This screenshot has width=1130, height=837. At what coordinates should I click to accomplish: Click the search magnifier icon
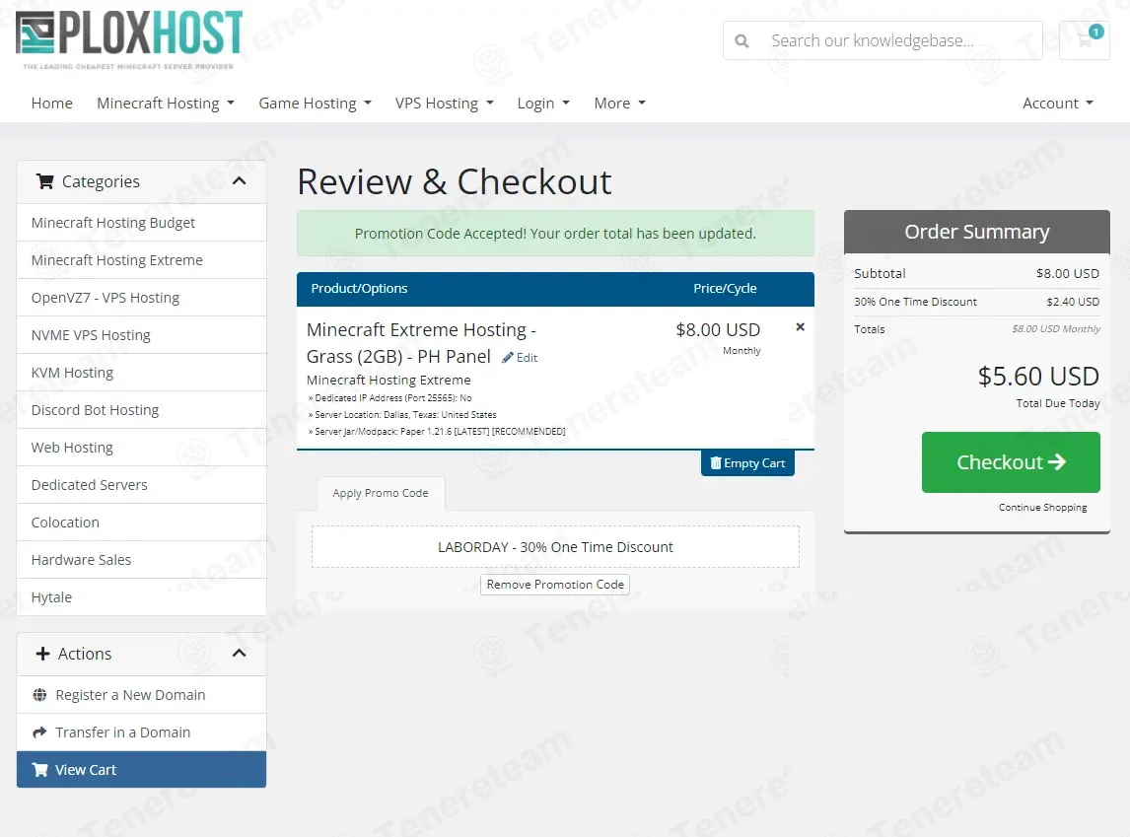point(742,41)
